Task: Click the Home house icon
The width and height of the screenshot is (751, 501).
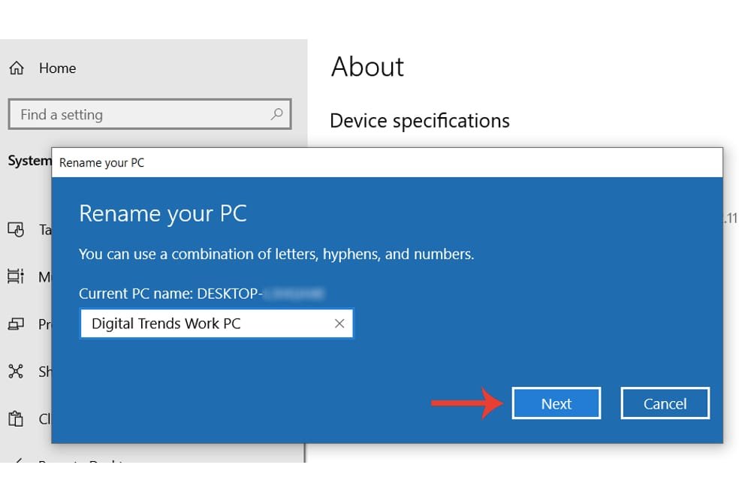Action: pos(17,68)
